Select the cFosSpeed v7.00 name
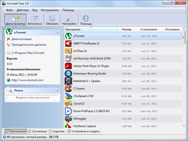The image size is (188, 141). click(83, 96)
